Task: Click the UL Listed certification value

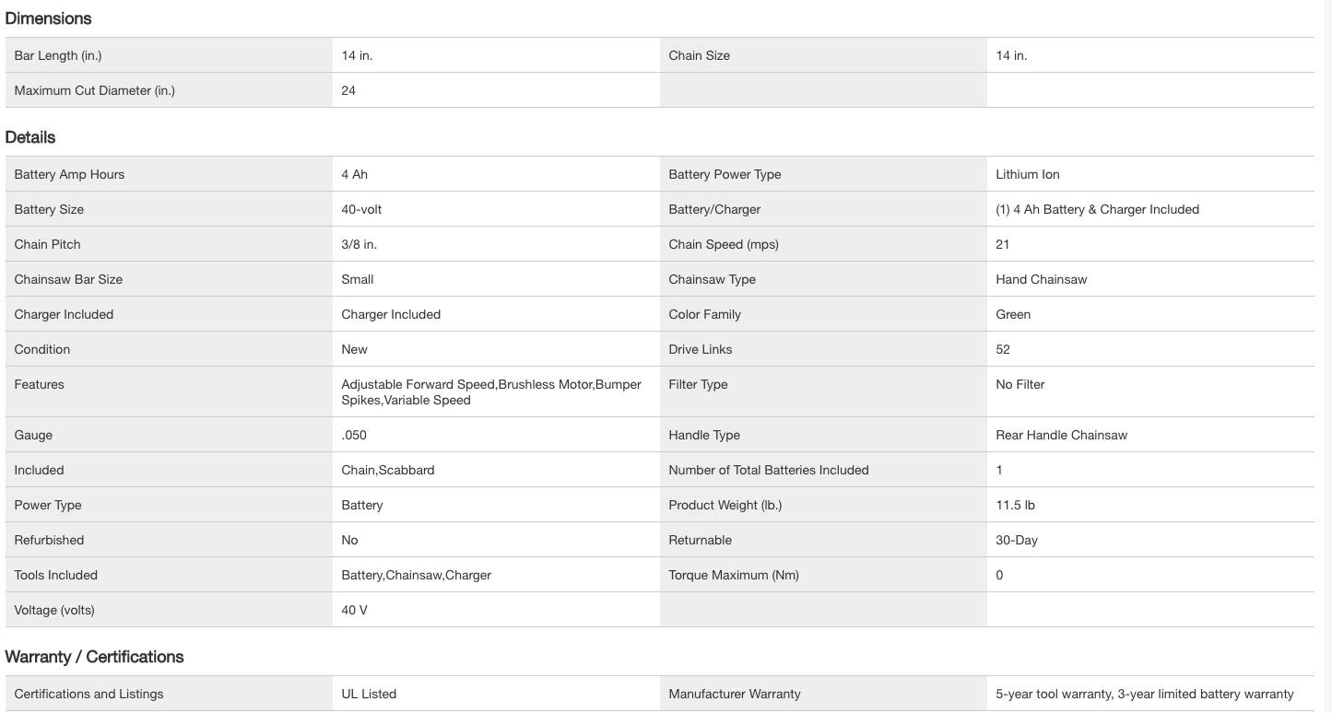Action: (369, 694)
